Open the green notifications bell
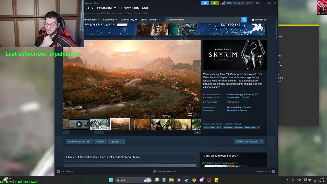This screenshot has width=327, height=184. [x=214, y=3]
